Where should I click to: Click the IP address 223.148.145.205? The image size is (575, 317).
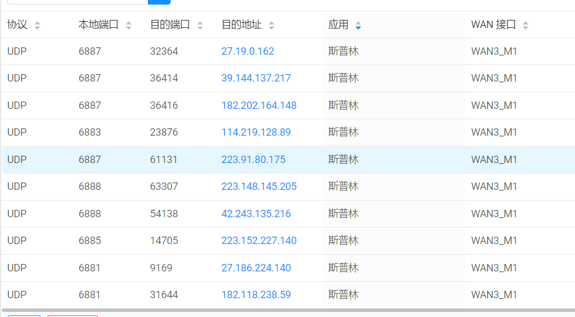tap(259, 186)
